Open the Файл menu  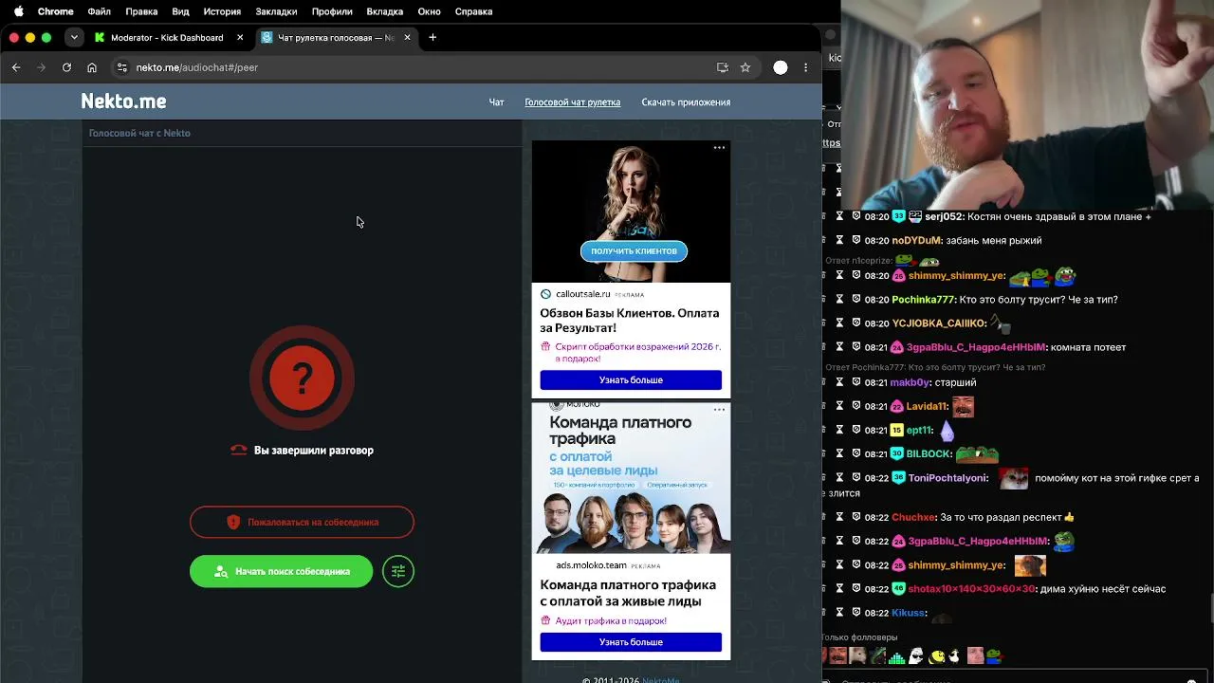pos(99,11)
